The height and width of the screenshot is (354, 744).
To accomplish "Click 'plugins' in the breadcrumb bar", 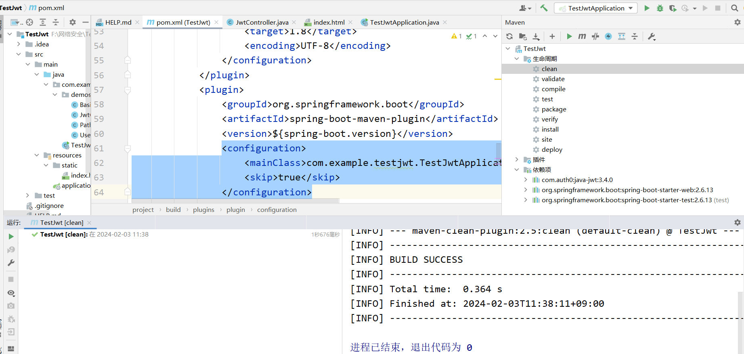I will tap(203, 210).
